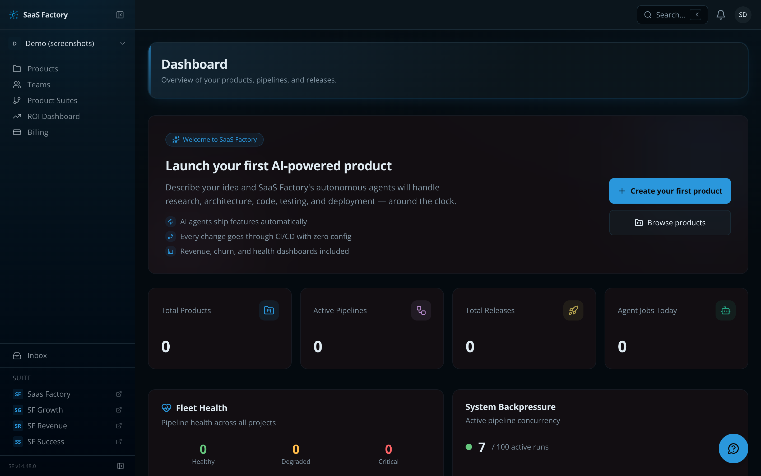761x476 pixels.
Task: Click Create your first product
Action: [670, 191]
